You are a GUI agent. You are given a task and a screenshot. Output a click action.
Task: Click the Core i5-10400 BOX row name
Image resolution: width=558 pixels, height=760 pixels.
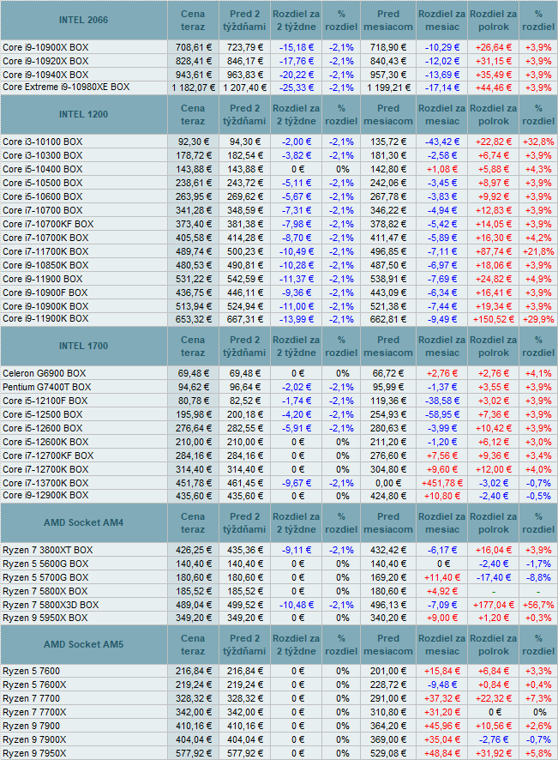43,169
